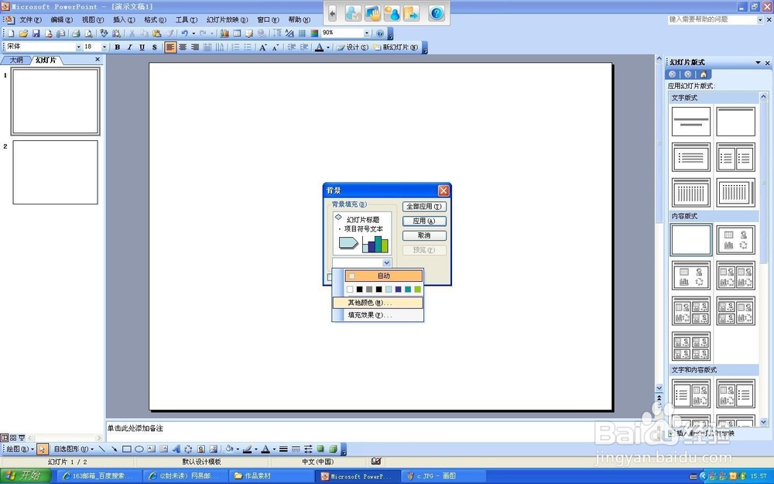Select the Arrow drawing tool
Screen dimensions: 774x484
click(x=114, y=449)
